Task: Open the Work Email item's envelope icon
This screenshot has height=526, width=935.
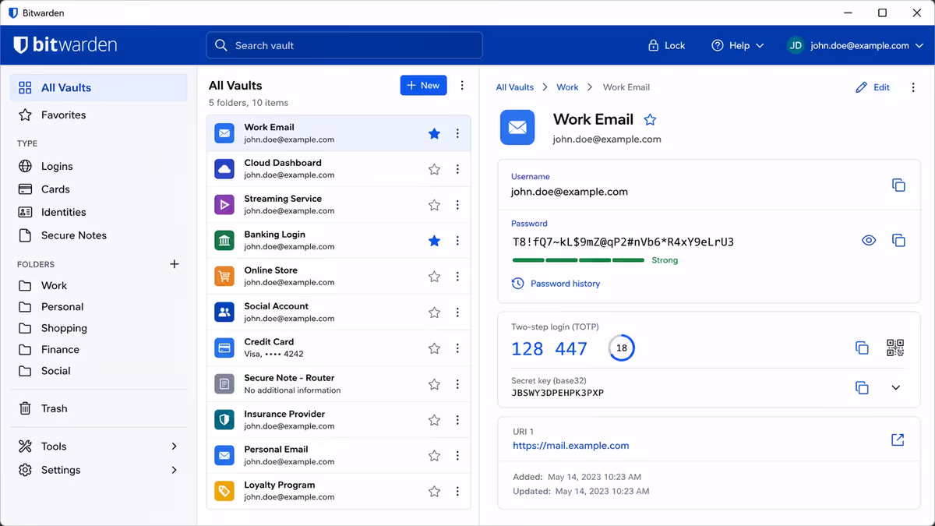Action: [224, 133]
